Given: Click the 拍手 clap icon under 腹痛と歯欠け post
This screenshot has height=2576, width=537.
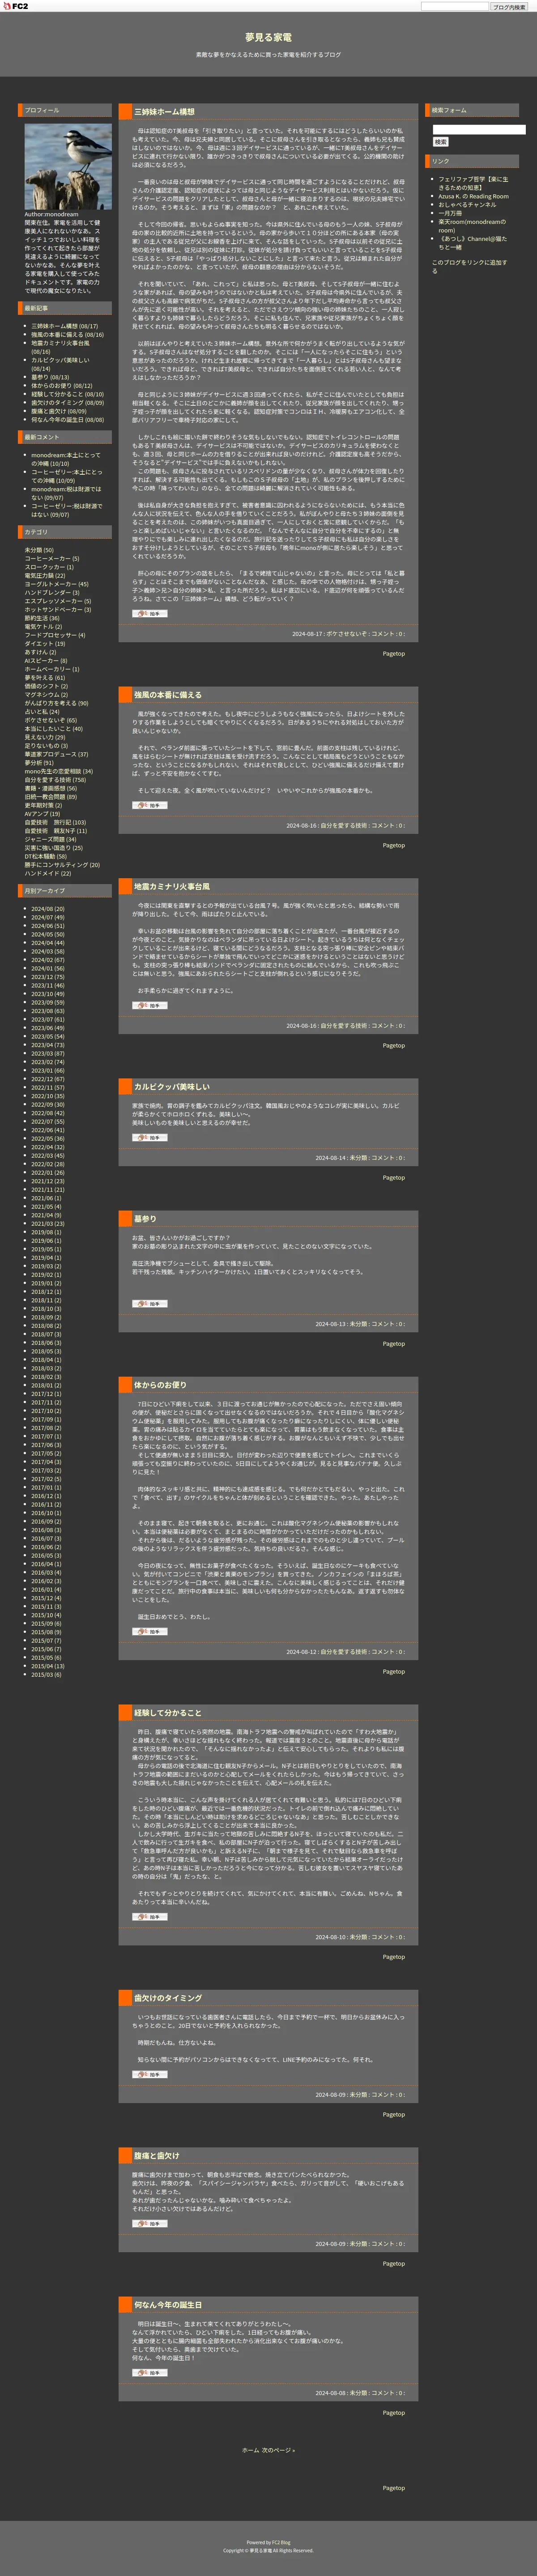Looking at the screenshot, I should [x=150, y=2223].
